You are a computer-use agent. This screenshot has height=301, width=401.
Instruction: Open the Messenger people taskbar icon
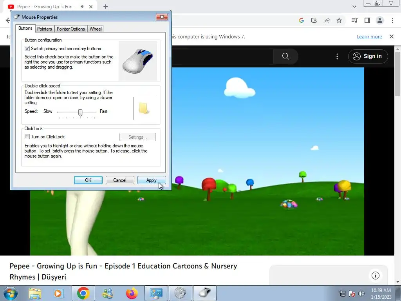click(108, 293)
